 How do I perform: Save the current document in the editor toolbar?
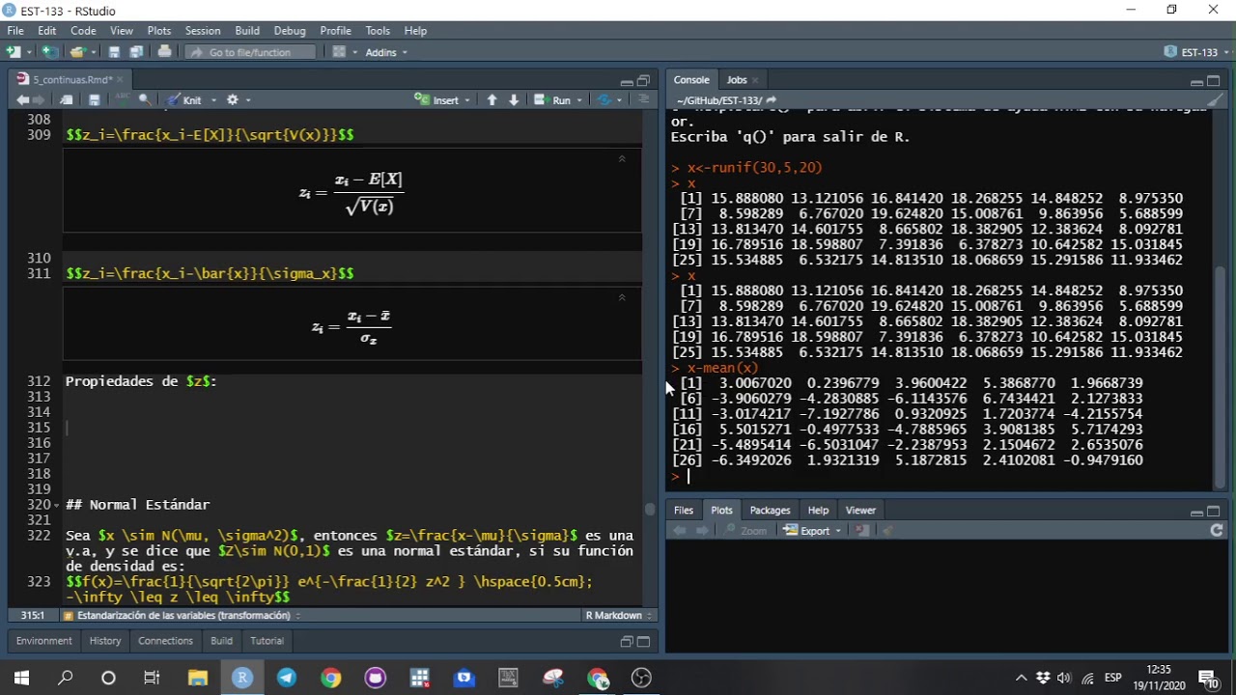click(x=94, y=100)
